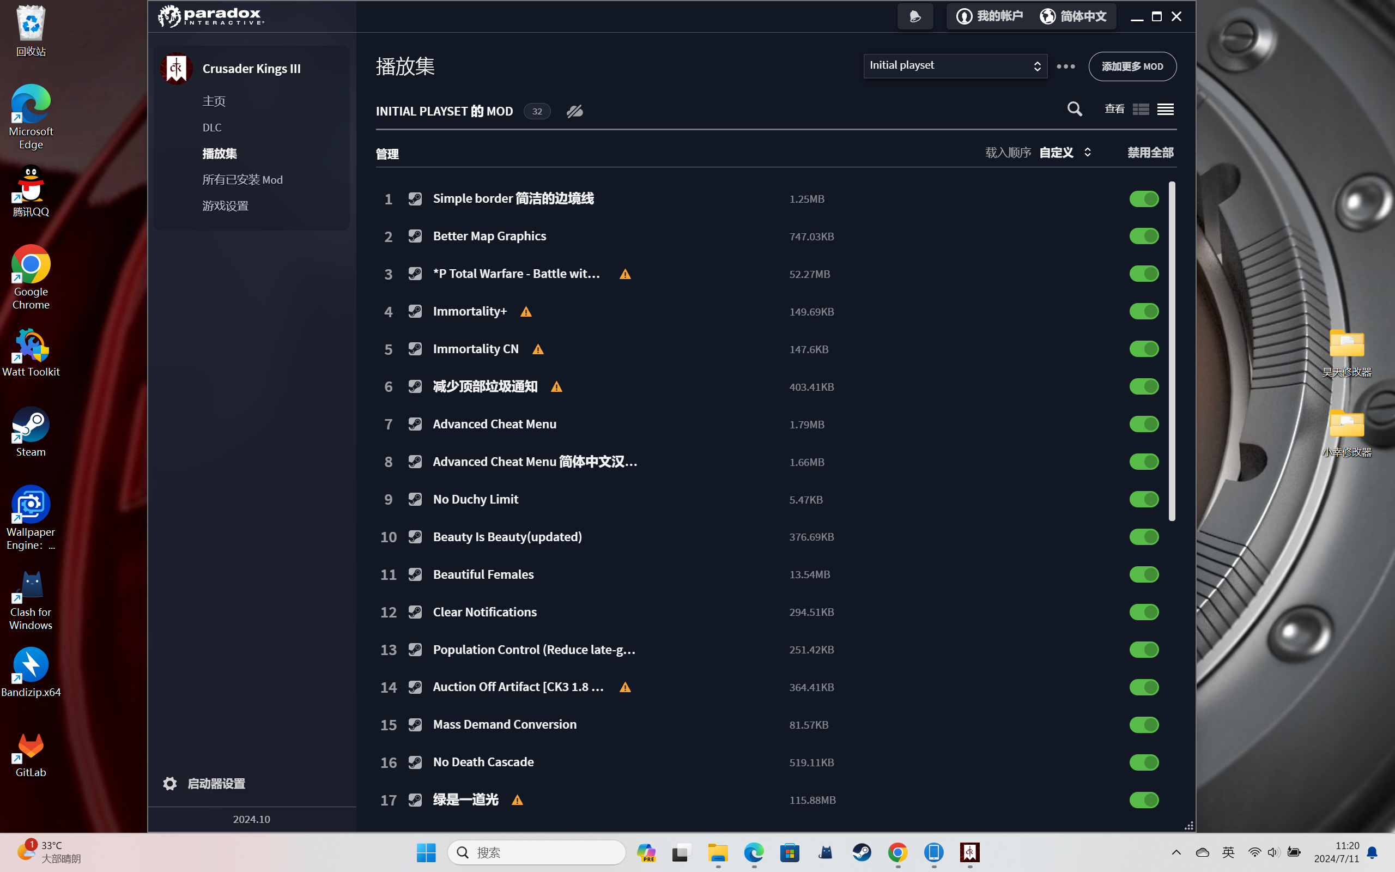Click the 管理 tab
The image size is (1395, 872).
click(387, 154)
